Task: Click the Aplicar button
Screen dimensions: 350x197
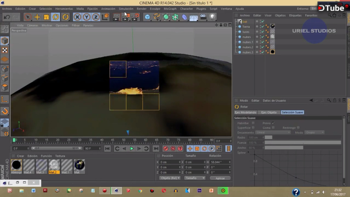Action: click(x=220, y=178)
